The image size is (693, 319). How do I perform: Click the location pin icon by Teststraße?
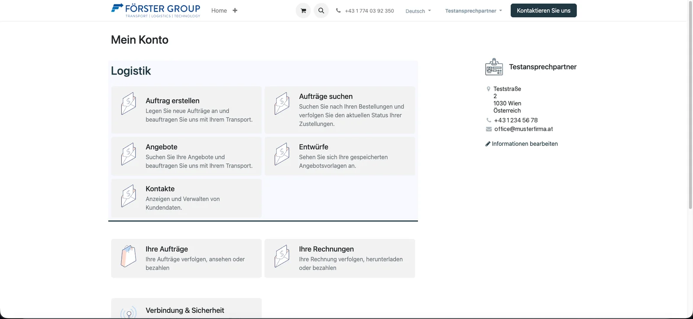click(x=489, y=89)
